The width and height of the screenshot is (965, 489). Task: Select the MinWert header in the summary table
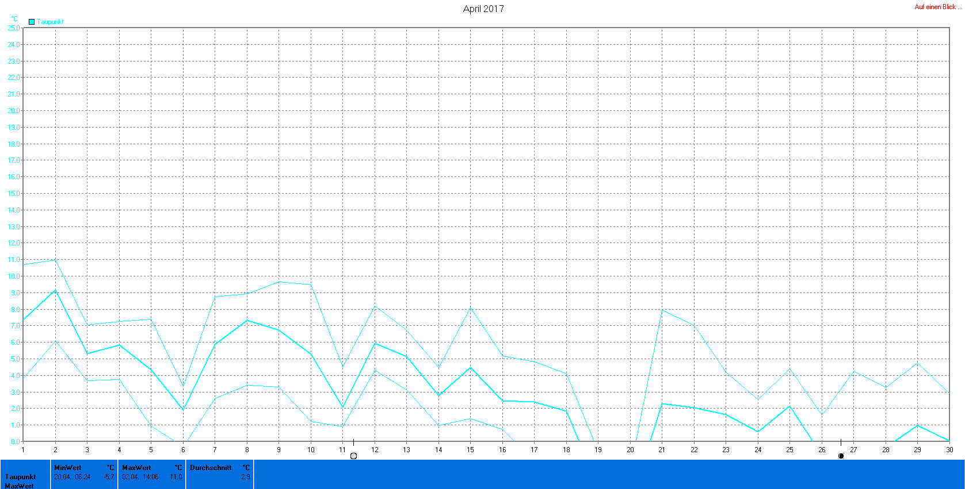(x=68, y=468)
